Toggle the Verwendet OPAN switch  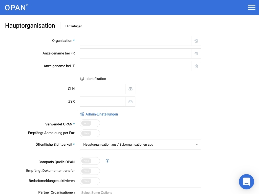click(90, 123)
